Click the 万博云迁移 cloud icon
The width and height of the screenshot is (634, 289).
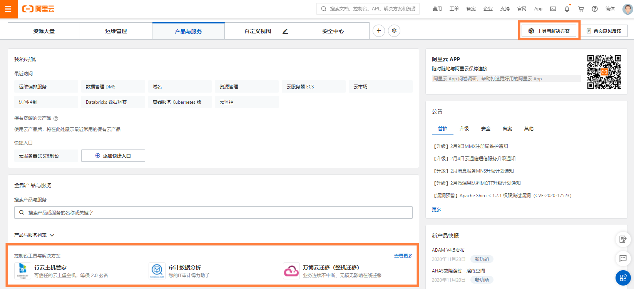pos(291,271)
